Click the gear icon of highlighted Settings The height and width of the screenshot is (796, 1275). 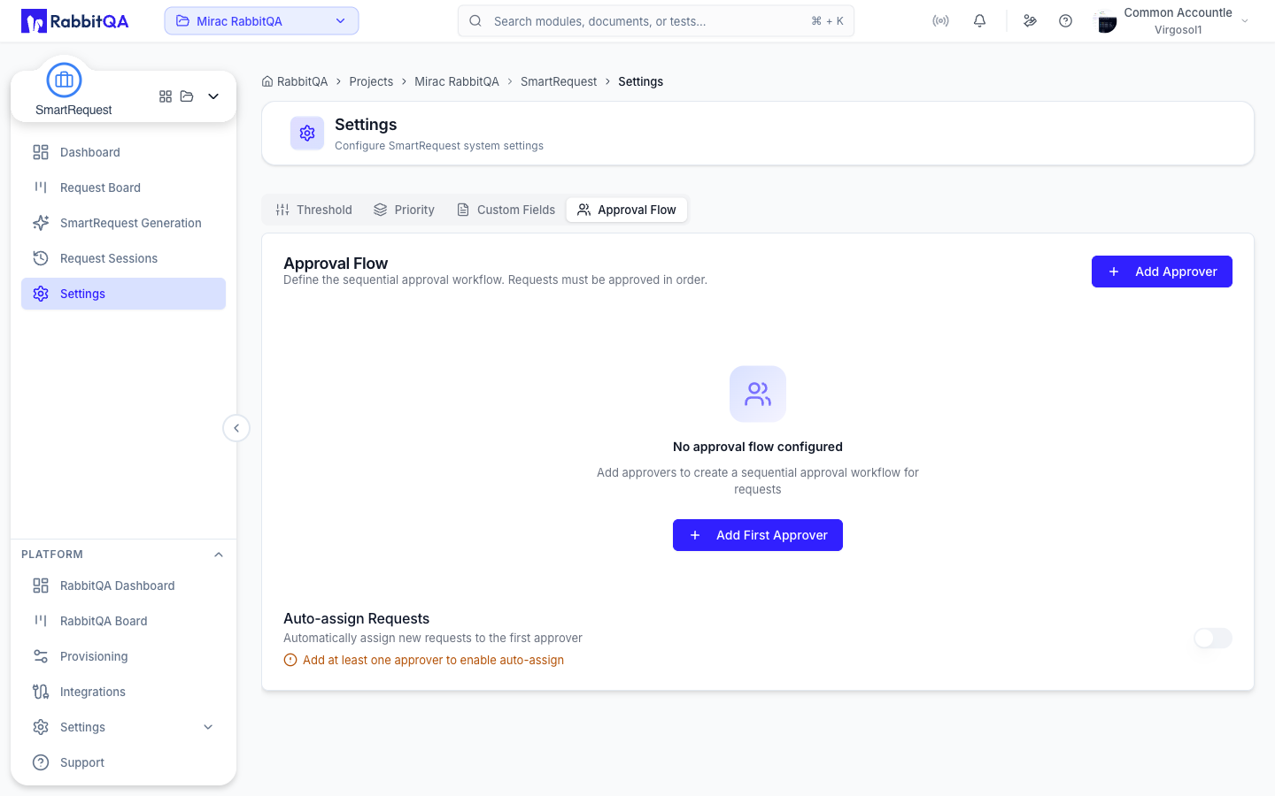[41, 294]
